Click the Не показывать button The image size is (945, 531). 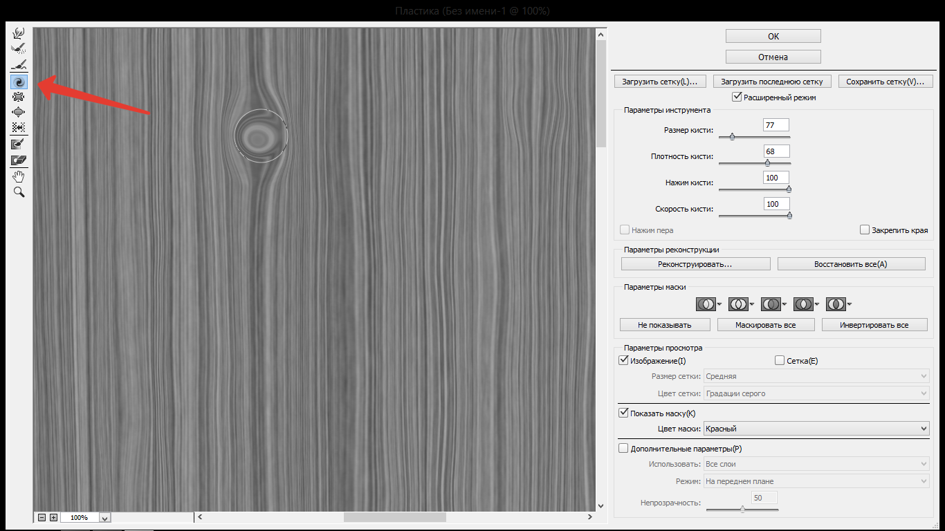(665, 325)
